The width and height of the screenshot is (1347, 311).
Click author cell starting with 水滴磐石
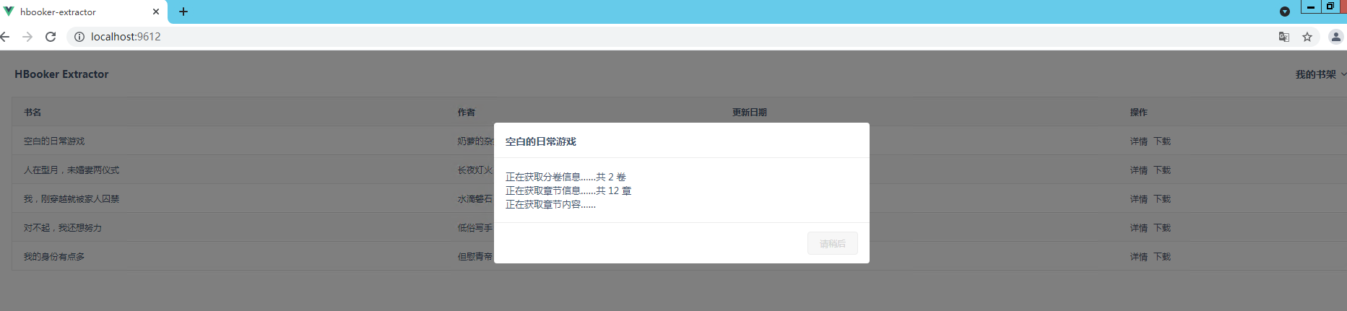pos(475,199)
